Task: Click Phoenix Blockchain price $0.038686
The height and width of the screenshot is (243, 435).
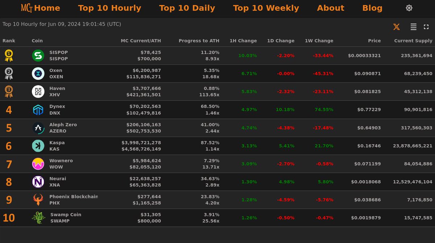Action: point(368,200)
